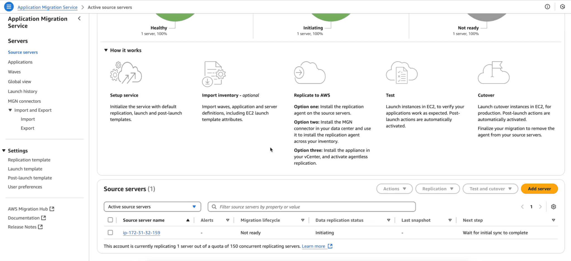This screenshot has width=571, height=261.
Task: Open the Test and cutover dropdown
Action: tap(490, 189)
